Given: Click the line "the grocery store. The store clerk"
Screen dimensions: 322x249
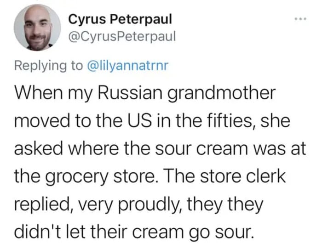Looking at the screenshot, I should click(x=154, y=176).
